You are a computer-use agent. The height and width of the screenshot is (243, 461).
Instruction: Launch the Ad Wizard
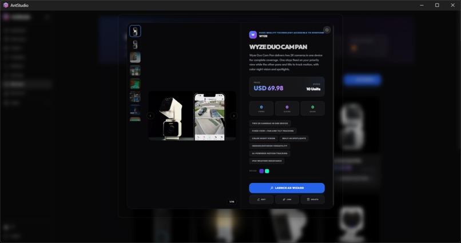point(287,188)
